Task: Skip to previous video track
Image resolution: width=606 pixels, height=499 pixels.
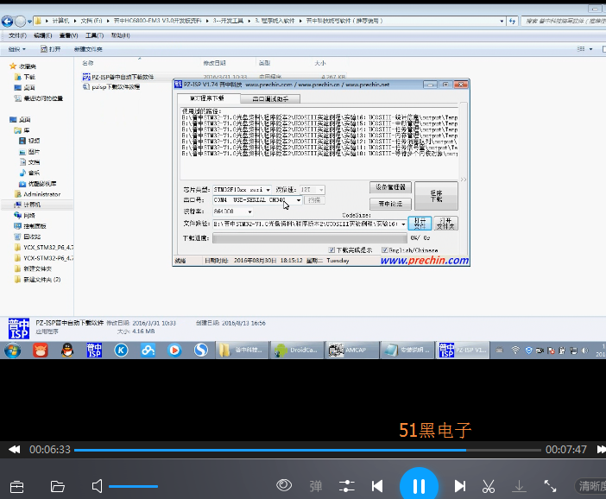Action: (x=377, y=486)
